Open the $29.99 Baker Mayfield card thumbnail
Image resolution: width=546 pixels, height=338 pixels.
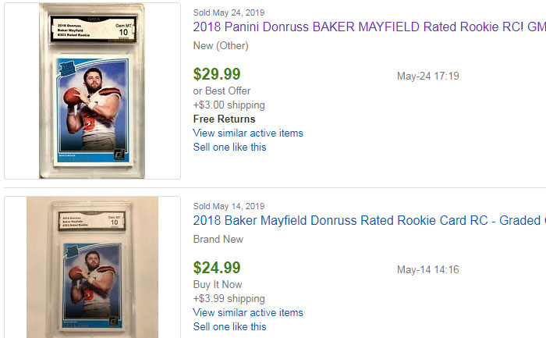pos(92,91)
